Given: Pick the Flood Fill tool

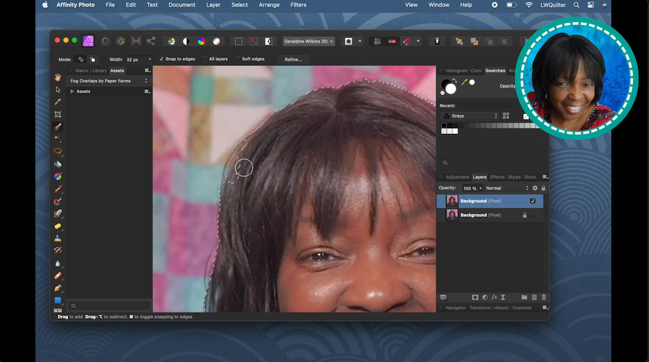Looking at the screenshot, I should 58,164.
